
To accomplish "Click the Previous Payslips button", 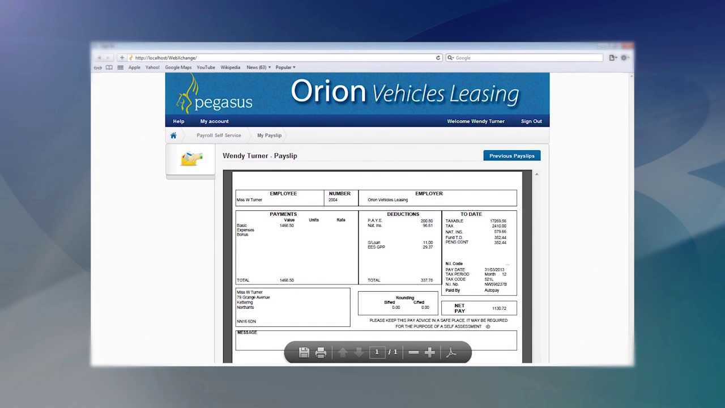I will pos(512,156).
